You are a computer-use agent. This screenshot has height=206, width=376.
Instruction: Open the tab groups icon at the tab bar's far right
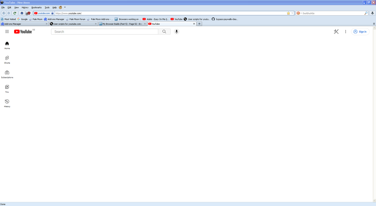pos(374,24)
